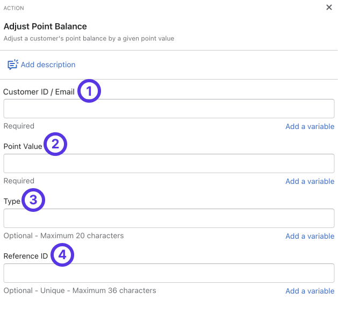Click the Type field label
The image size is (338, 314).
(12, 201)
